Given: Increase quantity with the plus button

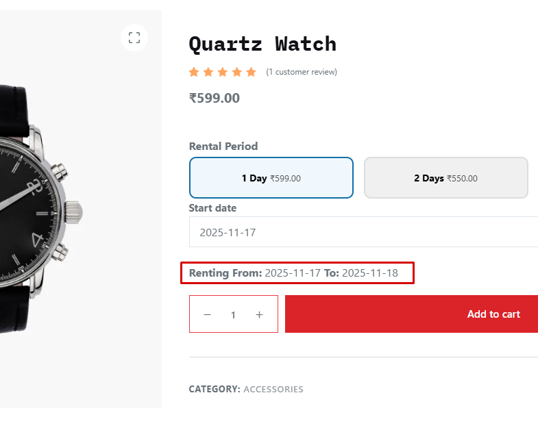Looking at the screenshot, I should (x=259, y=315).
